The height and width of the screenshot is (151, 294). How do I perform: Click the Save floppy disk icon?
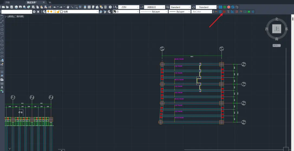[11, 7]
